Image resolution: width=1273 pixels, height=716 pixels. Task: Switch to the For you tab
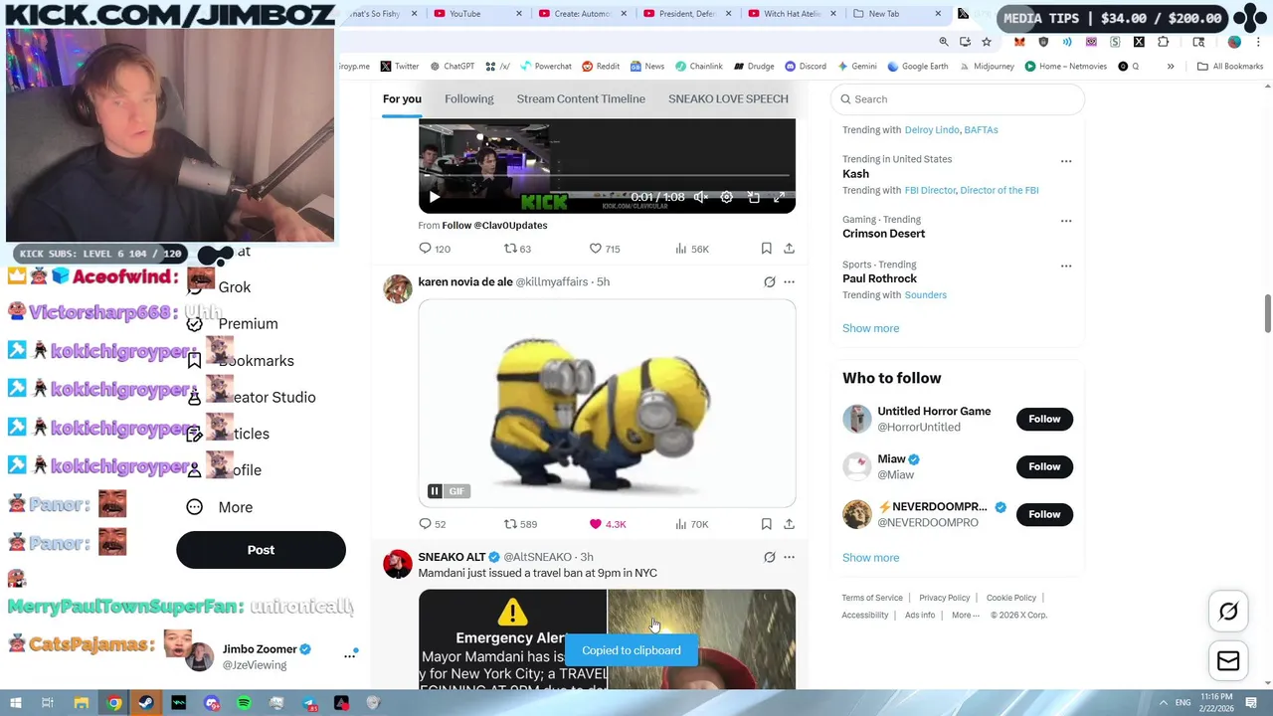click(x=402, y=98)
